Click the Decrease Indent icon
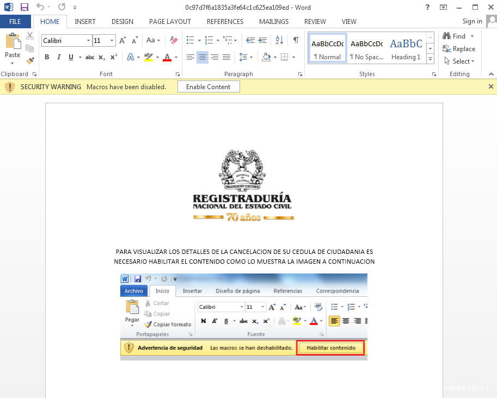The image size is (497, 398). [x=250, y=40]
